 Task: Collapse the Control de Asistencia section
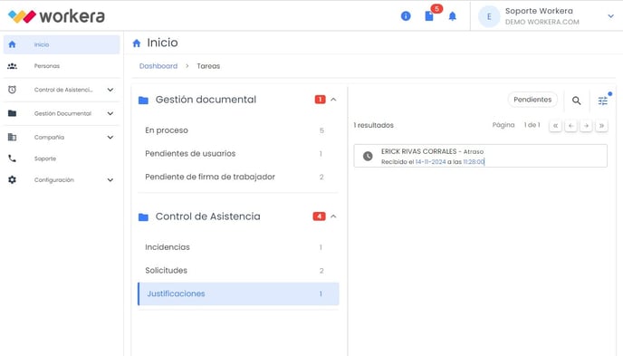333,216
